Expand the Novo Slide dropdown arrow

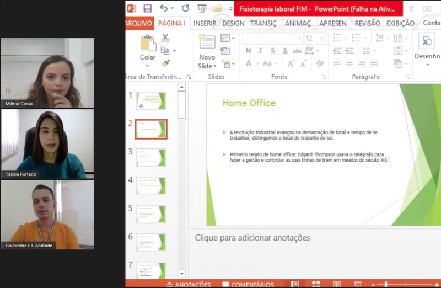(207, 66)
